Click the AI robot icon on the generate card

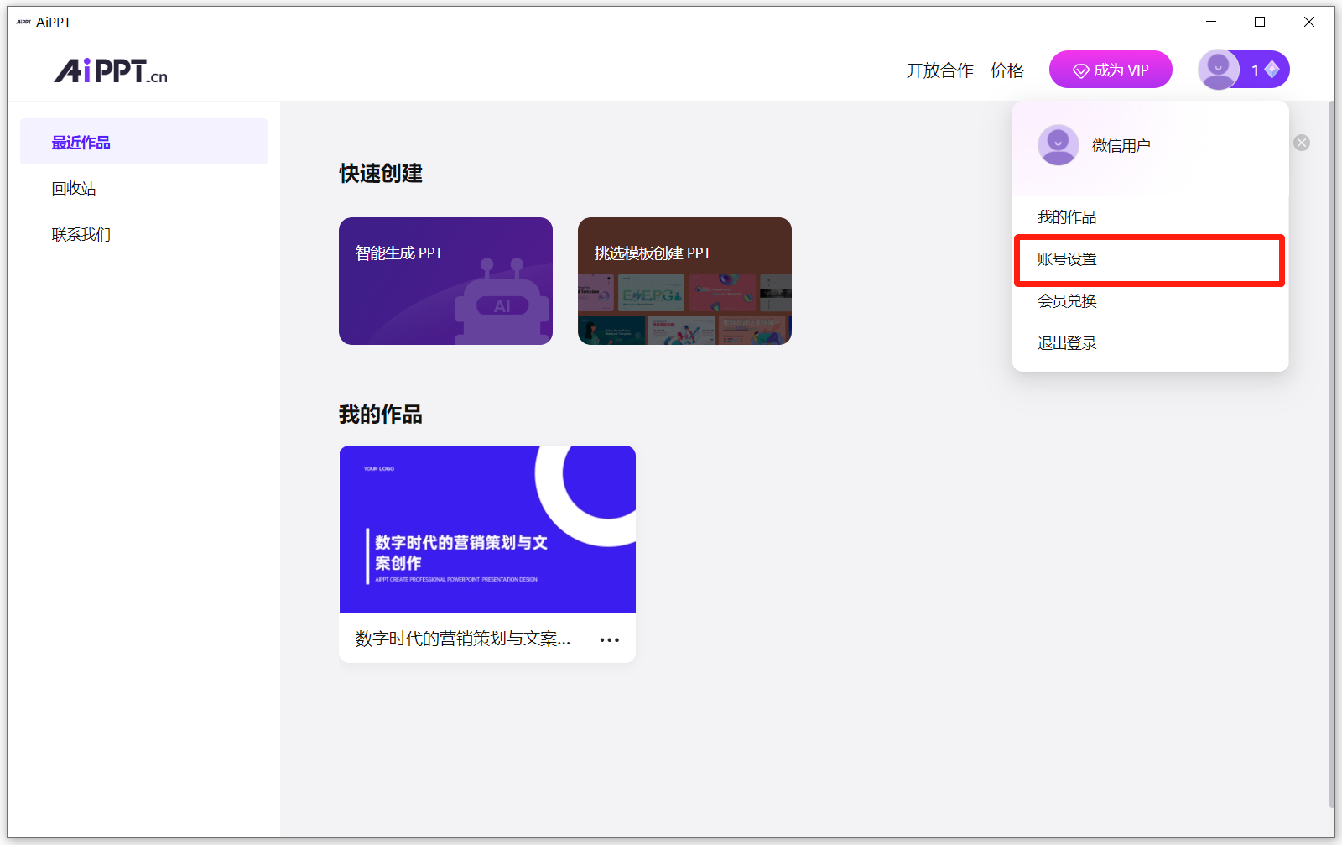coord(502,301)
